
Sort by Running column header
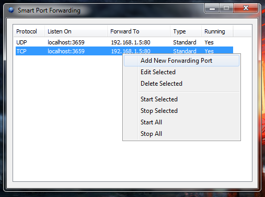click(x=217, y=31)
